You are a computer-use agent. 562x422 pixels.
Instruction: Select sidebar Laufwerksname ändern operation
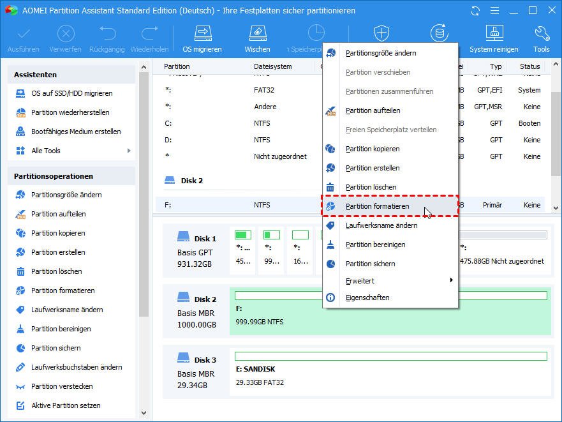pyautogui.click(x=67, y=310)
